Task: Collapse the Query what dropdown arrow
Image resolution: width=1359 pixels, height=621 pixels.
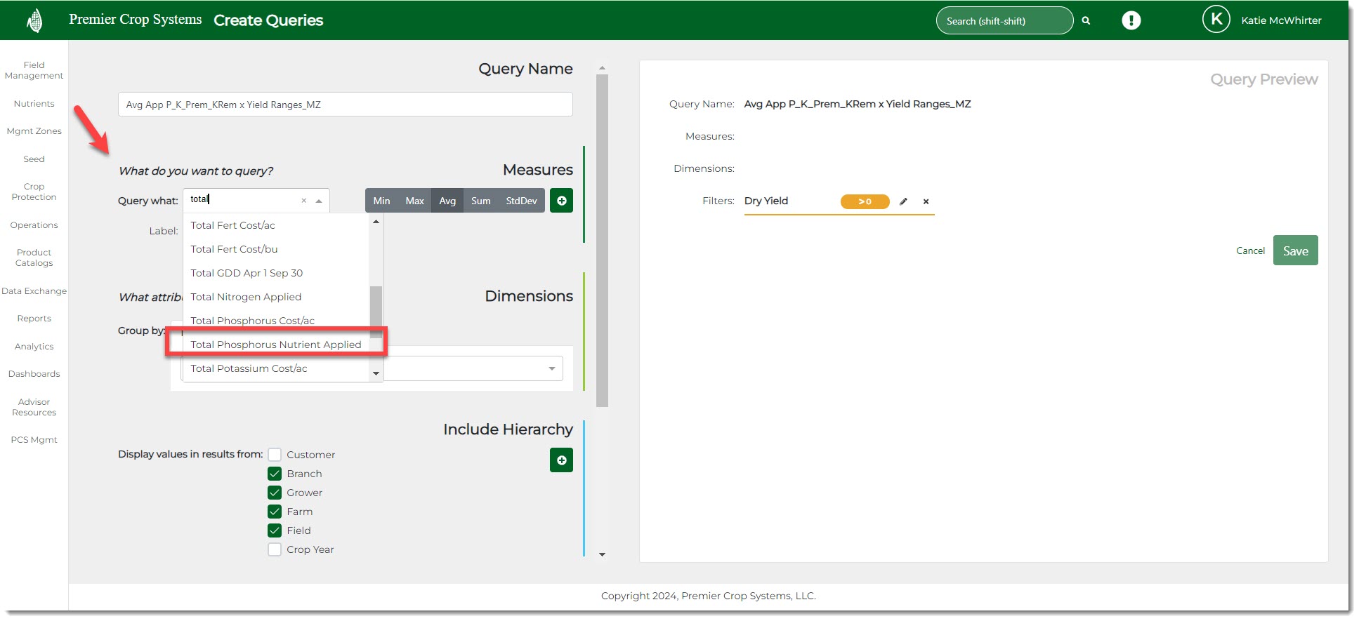Action: click(319, 201)
